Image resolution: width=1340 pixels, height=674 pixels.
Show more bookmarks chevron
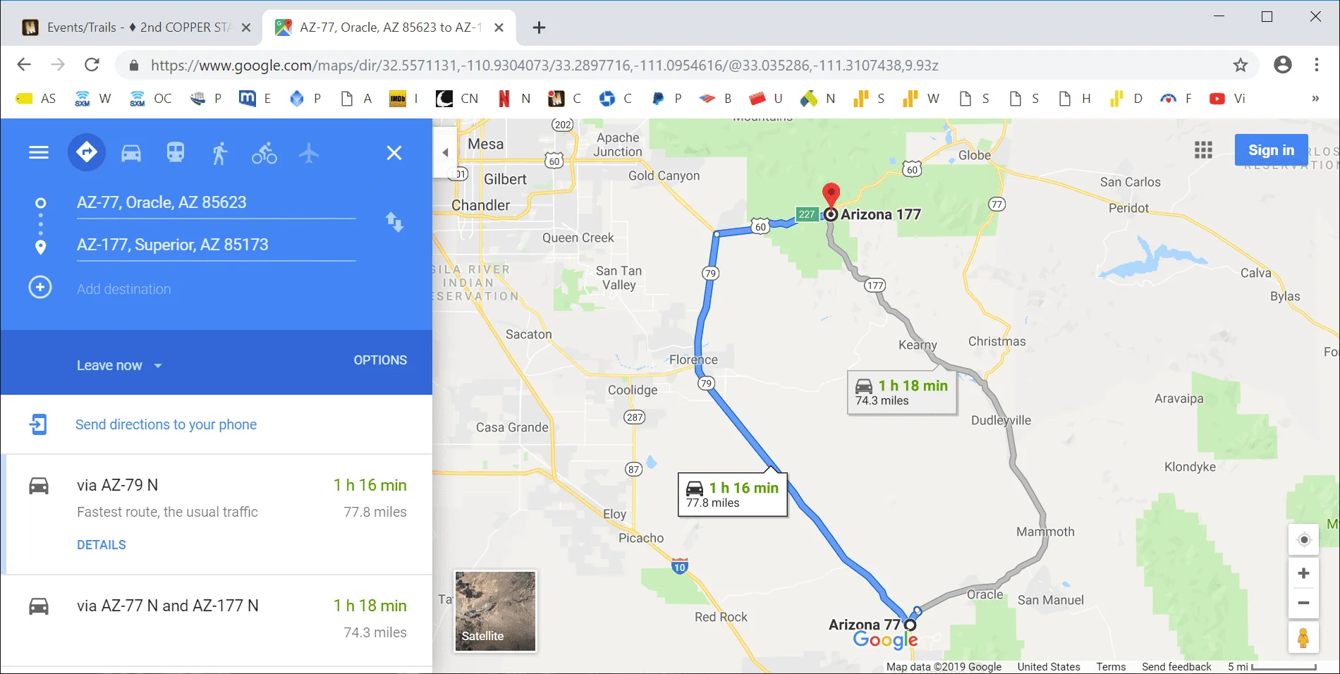pyautogui.click(x=1315, y=99)
